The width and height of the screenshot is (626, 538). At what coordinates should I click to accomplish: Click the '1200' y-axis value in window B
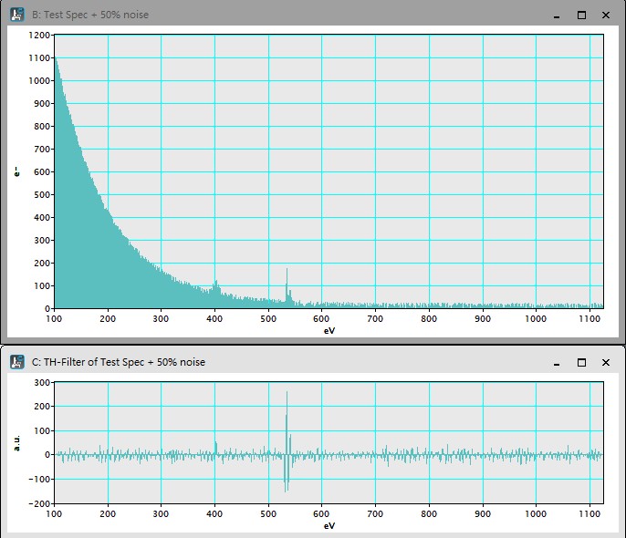pyautogui.click(x=39, y=35)
